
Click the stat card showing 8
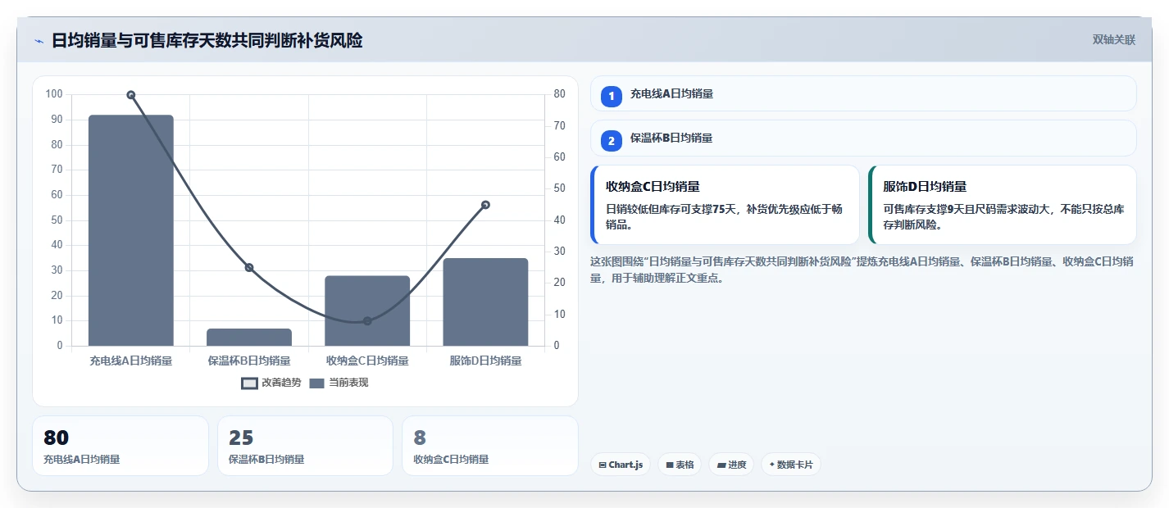(x=490, y=446)
